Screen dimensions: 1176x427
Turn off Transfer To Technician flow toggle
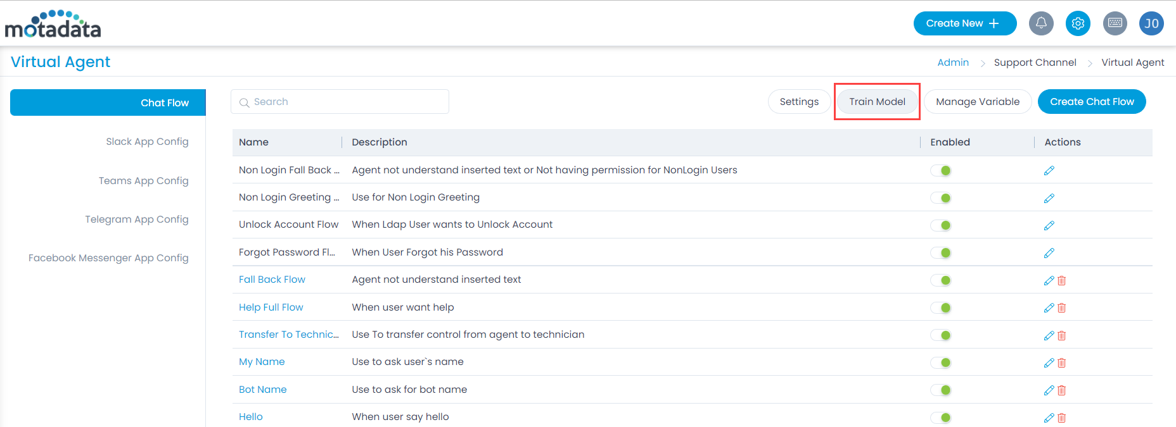(941, 335)
